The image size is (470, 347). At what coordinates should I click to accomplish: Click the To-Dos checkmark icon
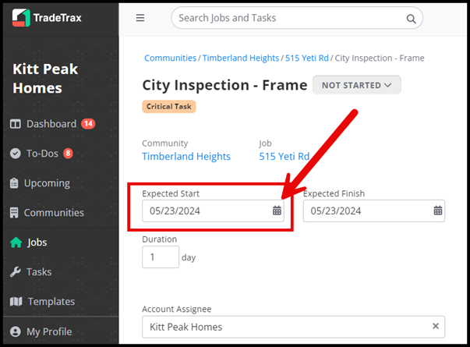[16, 154]
